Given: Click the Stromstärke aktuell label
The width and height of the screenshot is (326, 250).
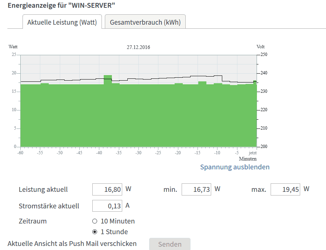Looking at the screenshot, I should coord(49,206).
